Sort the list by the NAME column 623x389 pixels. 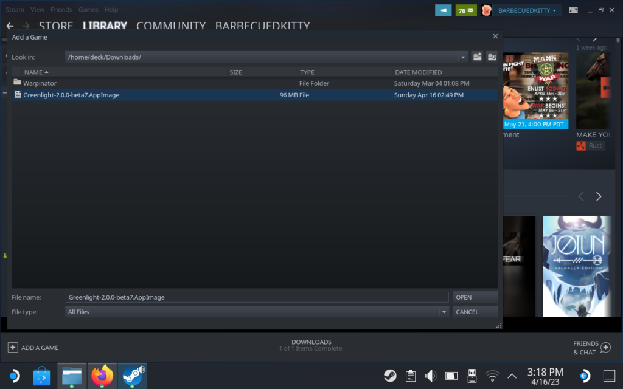pos(36,72)
